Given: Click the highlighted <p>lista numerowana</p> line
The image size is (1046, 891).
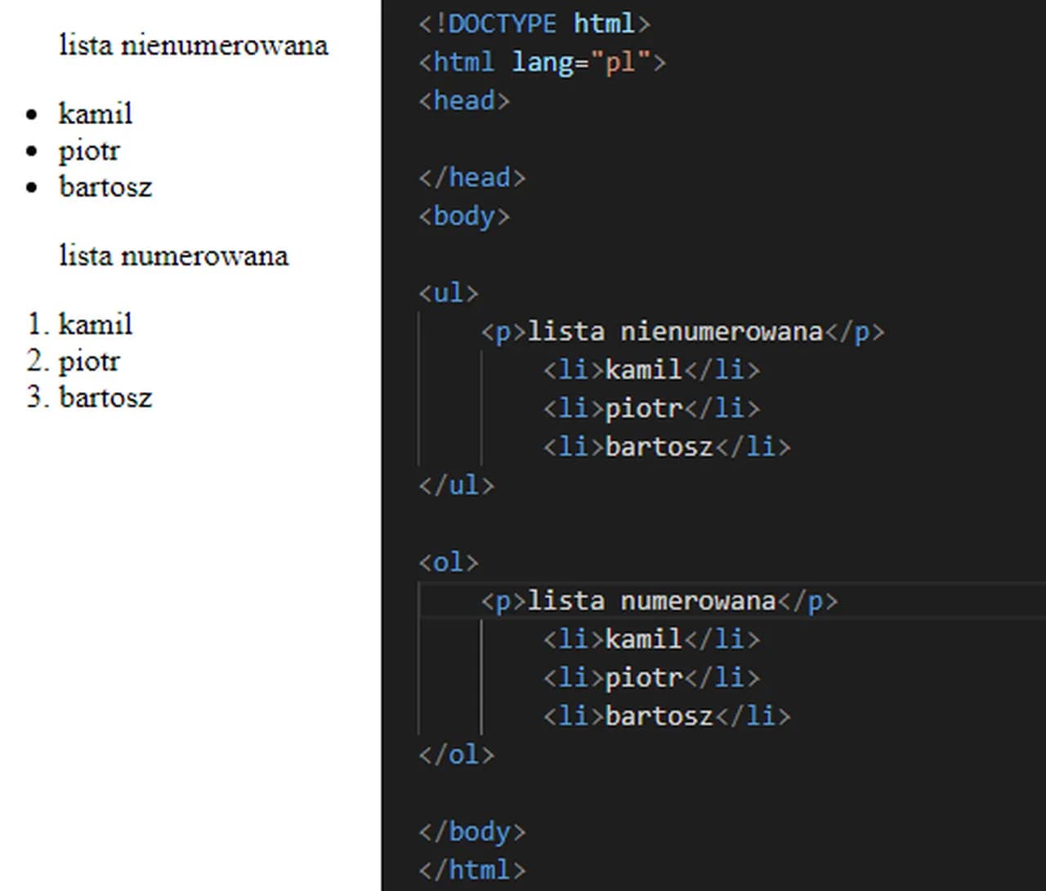Looking at the screenshot, I should pyautogui.click(x=659, y=600).
